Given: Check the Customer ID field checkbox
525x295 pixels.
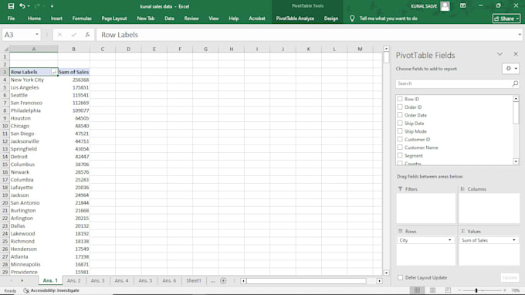Looking at the screenshot, I should (x=400, y=139).
